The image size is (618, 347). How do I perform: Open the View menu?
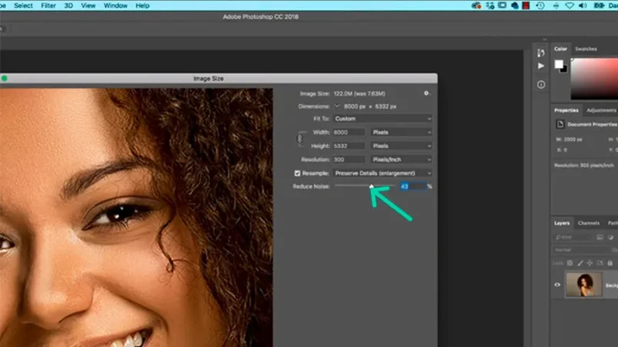[x=88, y=5]
